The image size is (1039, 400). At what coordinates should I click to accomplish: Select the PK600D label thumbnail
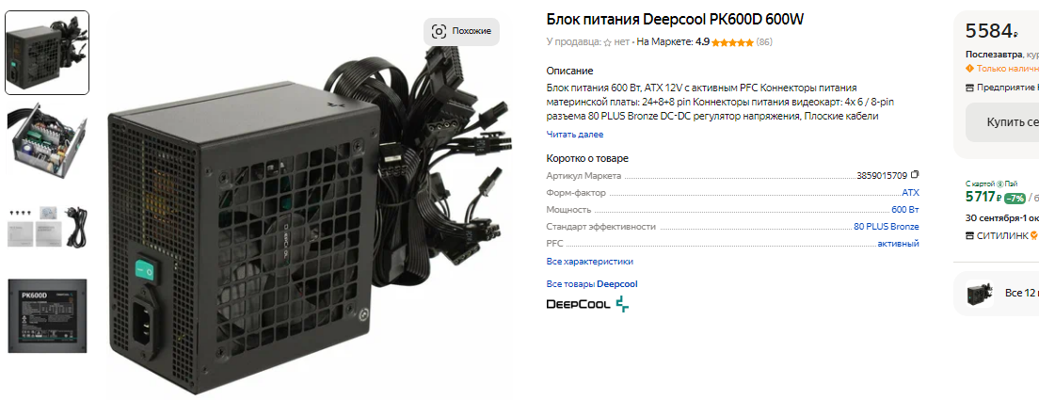click(47, 315)
